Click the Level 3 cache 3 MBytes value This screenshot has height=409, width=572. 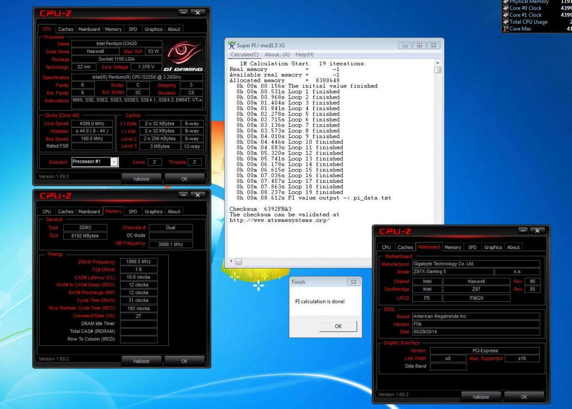tap(160, 146)
